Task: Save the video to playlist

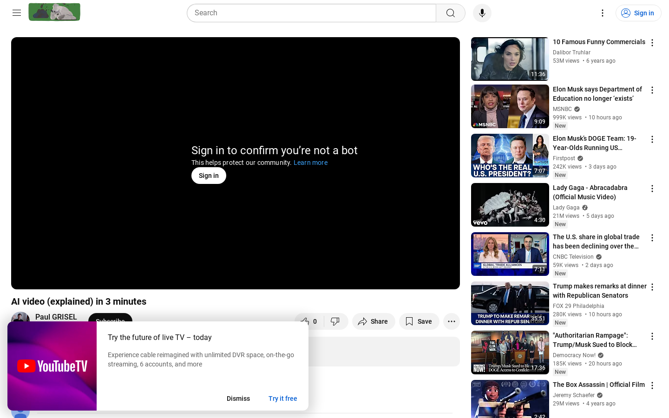Action: (x=419, y=321)
